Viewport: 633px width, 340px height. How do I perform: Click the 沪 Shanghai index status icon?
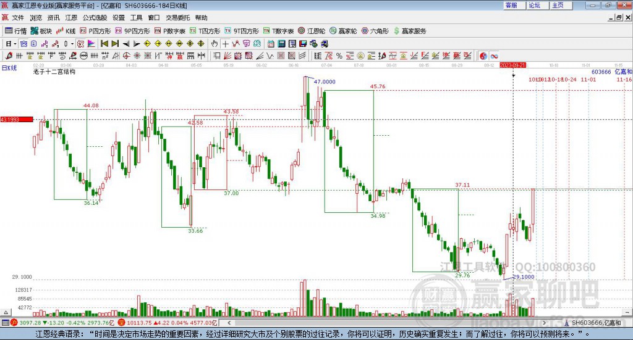pyautogui.click(x=14, y=322)
